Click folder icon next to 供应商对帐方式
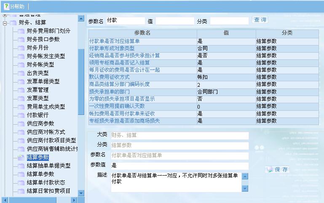 click(21, 132)
